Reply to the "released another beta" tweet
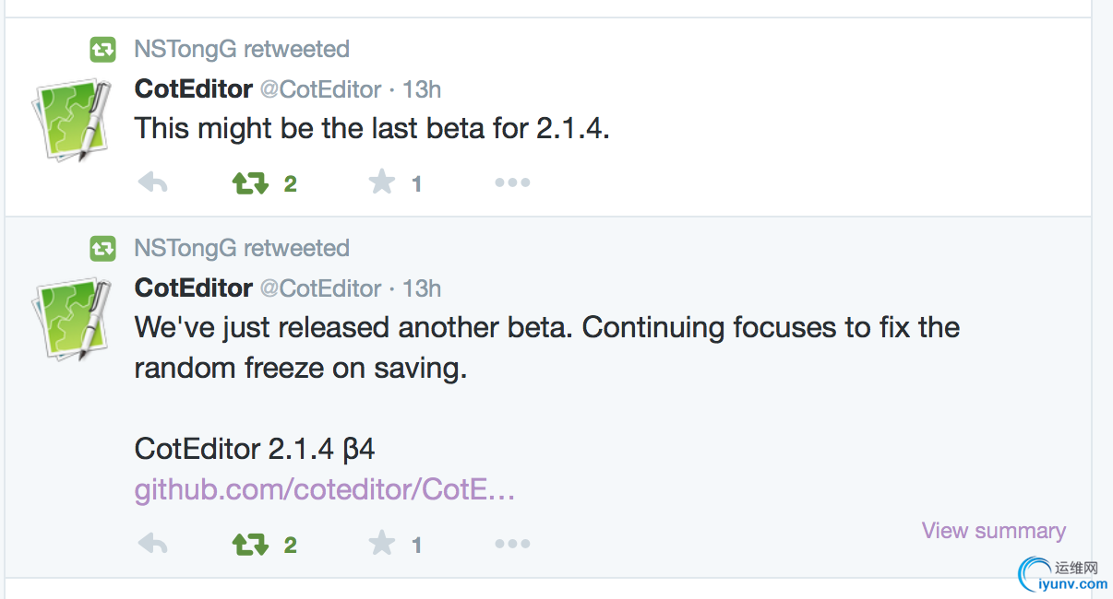 pyautogui.click(x=152, y=544)
